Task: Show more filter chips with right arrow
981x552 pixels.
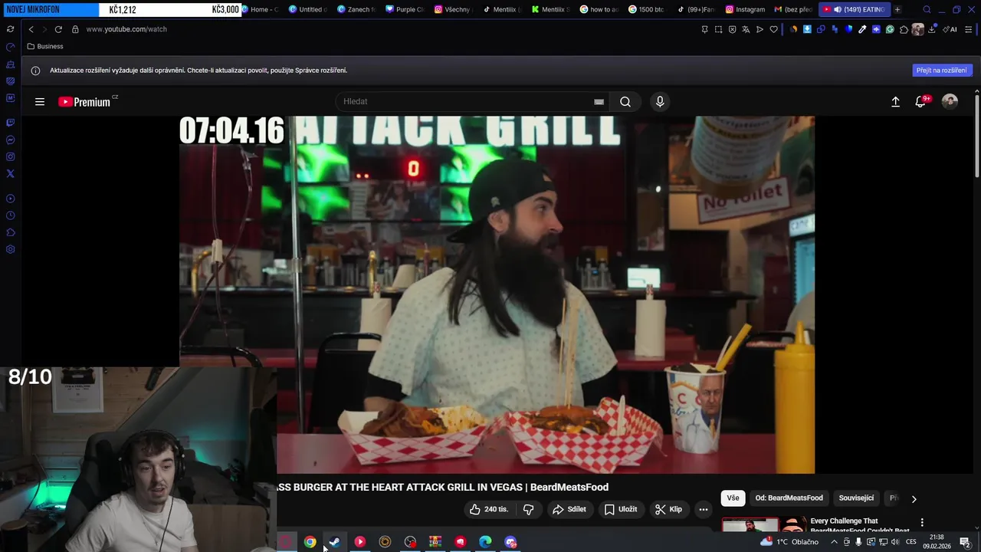Action: coord(914,498)
